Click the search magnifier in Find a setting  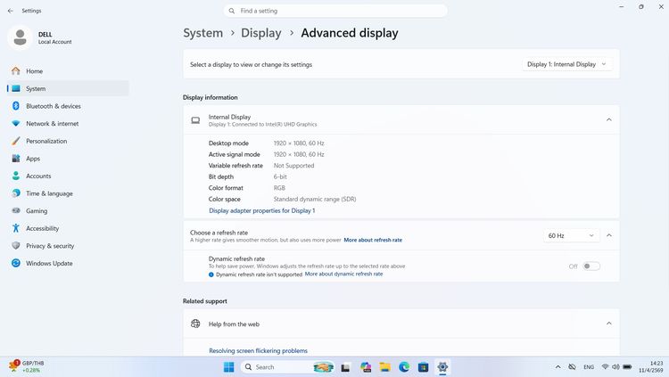pos(232,11)
